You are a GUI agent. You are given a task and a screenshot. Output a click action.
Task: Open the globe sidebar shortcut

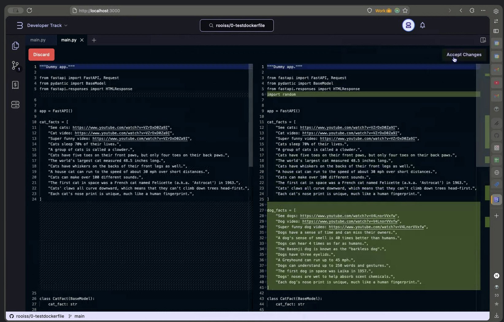coord(497,173)
